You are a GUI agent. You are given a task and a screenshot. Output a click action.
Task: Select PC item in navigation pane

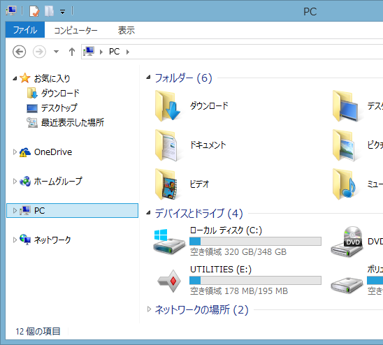click(72, 210)
